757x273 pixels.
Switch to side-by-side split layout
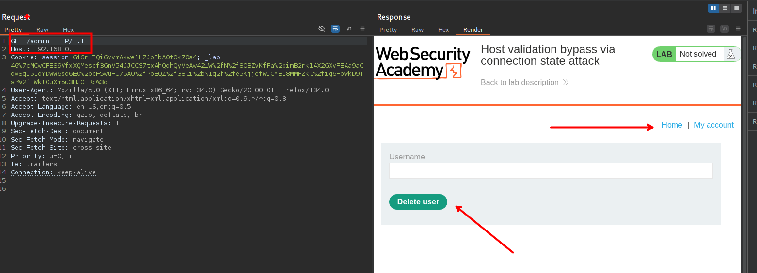[713, 8]
